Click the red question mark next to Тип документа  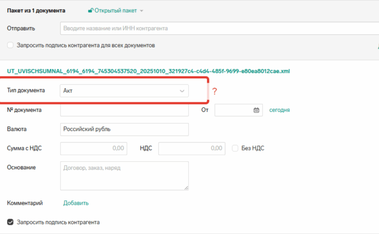(x=214, y=91)
